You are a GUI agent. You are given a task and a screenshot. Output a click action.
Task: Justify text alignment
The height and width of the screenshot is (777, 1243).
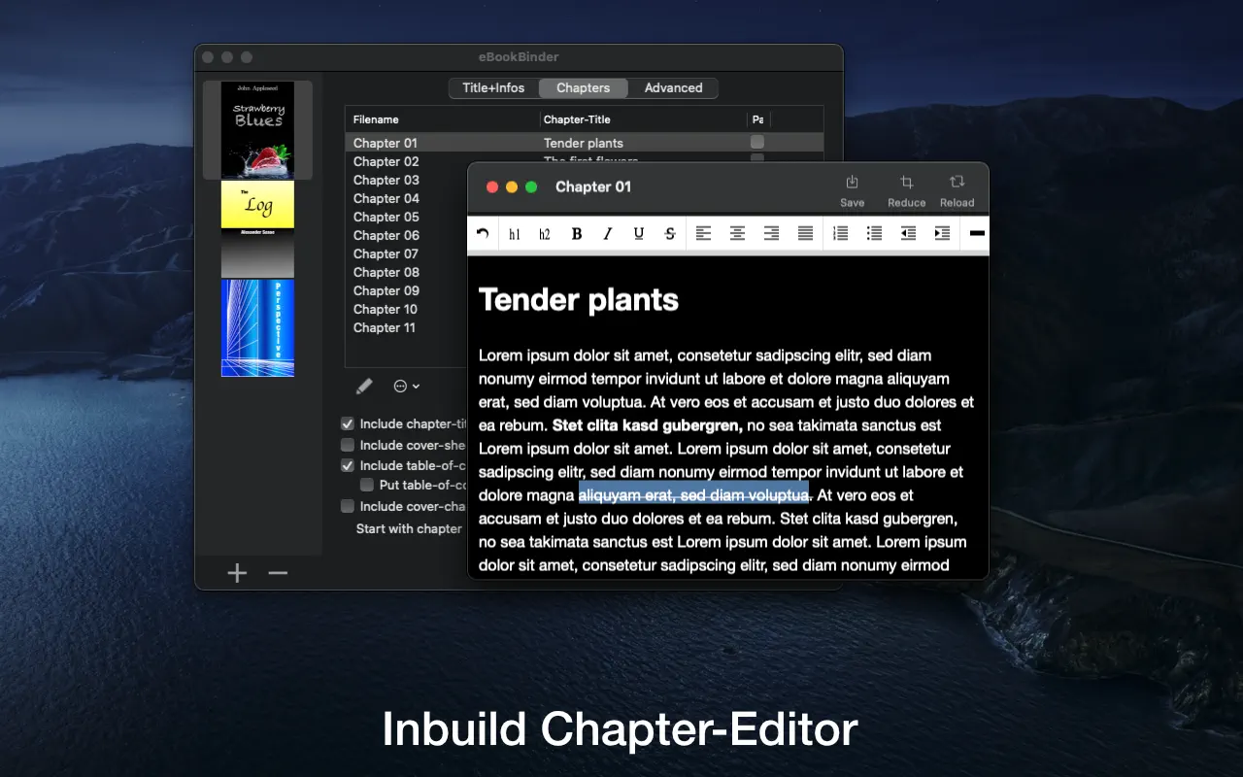(x=805, y=233)
